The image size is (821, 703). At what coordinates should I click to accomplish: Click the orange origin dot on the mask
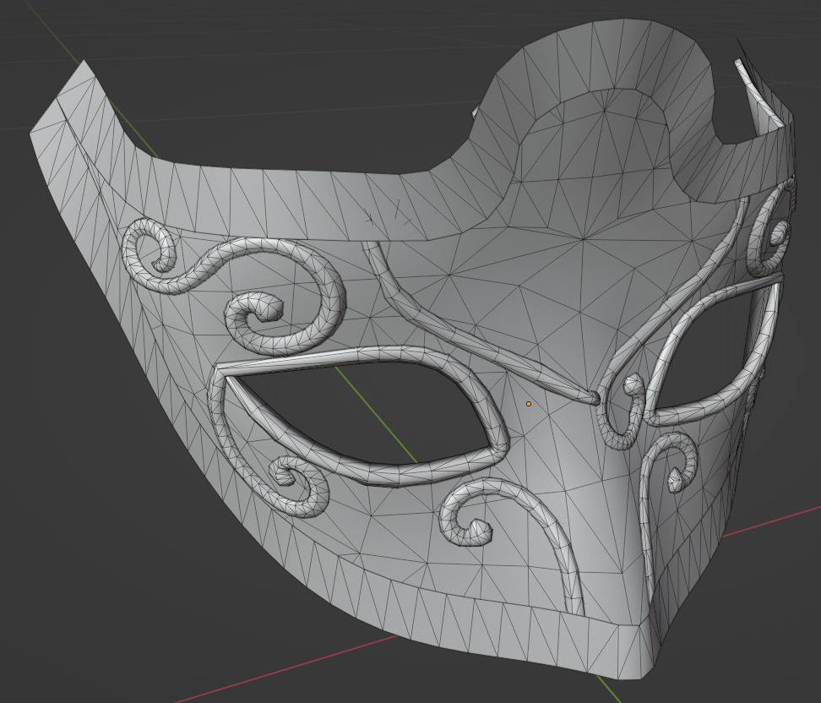(529, 404)
